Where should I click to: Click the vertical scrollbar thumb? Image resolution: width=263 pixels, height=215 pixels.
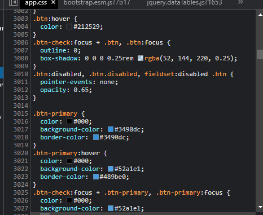tap(260, 55)
